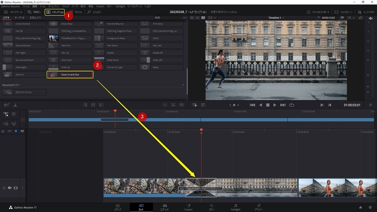Select the DCTLトランジション item
Screen dimensions: 377x212
click(x=25, y=92)
